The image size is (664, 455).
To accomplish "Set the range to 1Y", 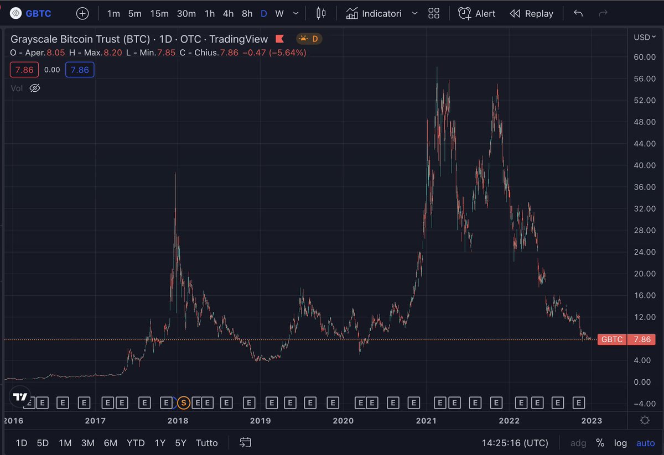I will pos(160,443).
